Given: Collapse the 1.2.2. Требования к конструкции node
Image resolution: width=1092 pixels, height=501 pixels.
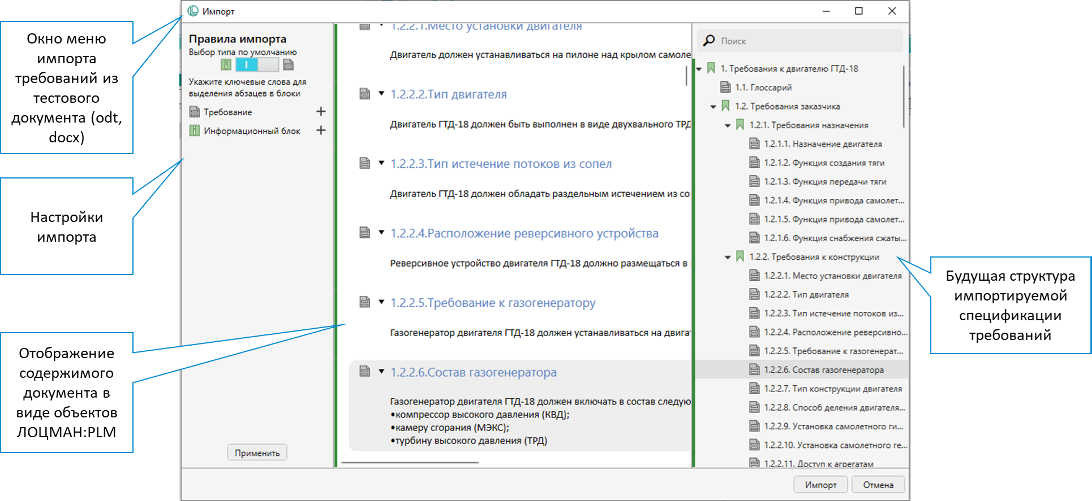Looking at the screenshot, I should pyautogui.click(x=728, y=257).
